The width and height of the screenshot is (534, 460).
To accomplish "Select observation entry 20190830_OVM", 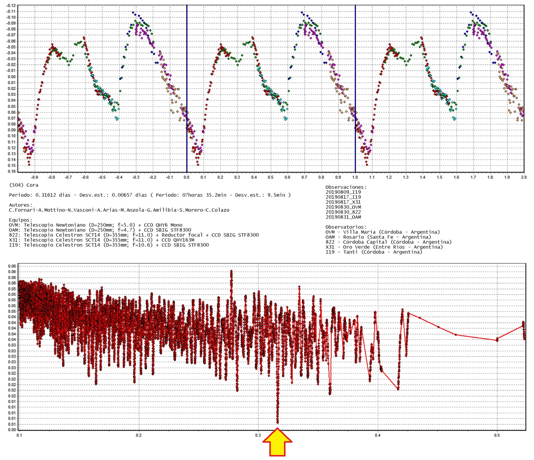I will pyautogui.click(x=343, y=207).
